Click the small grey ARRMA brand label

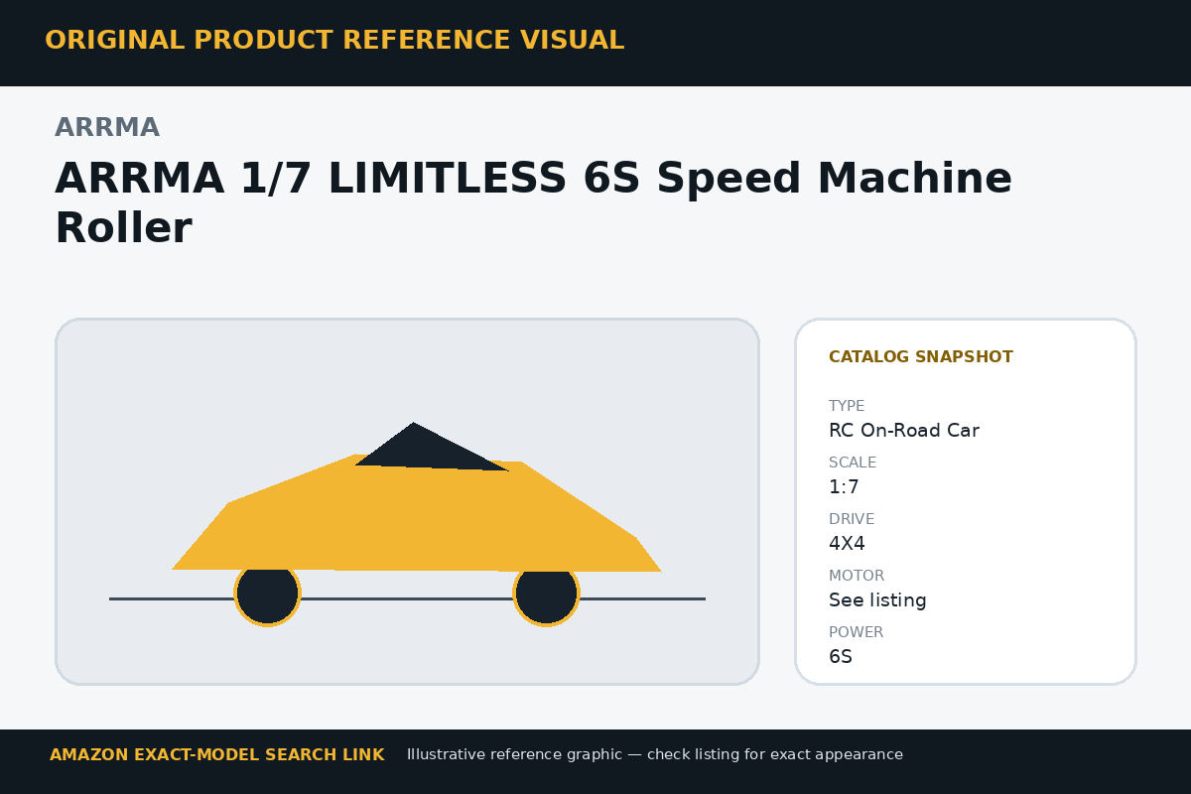tap(107, 128)
